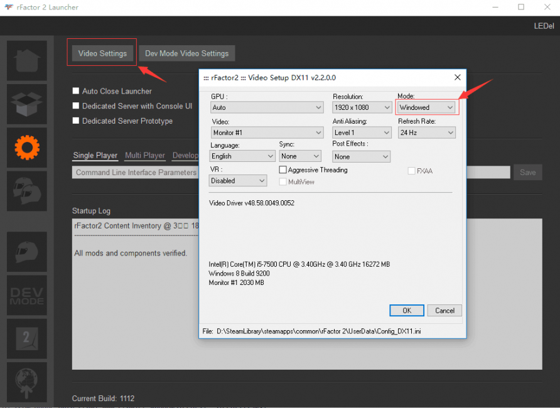
Task: Confirm the video setup with OK
Action: (x=407, y=311)
